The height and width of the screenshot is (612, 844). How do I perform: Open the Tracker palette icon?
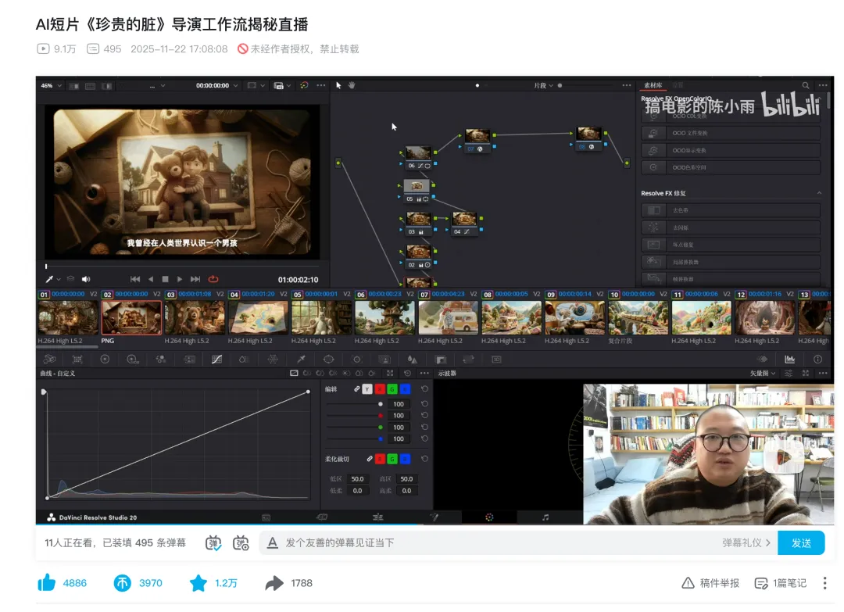click(x=356, y=359)
